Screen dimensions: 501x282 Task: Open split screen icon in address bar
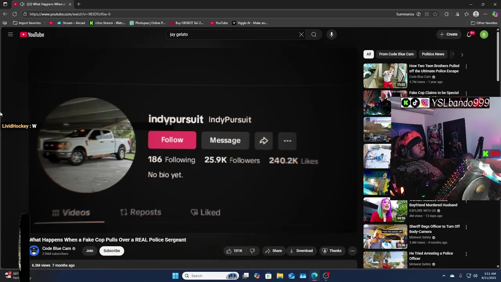click(x=427, y=14)
